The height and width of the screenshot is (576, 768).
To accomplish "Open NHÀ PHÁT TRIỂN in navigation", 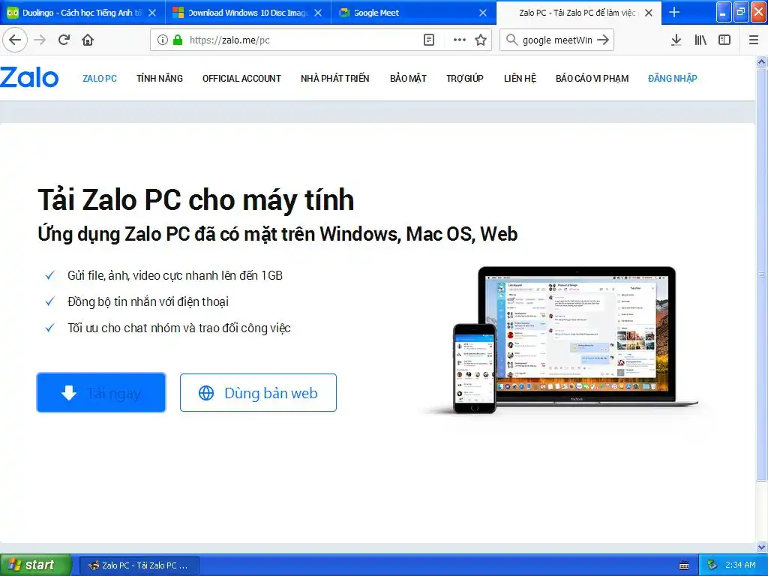I will click(x=335, y=78).
